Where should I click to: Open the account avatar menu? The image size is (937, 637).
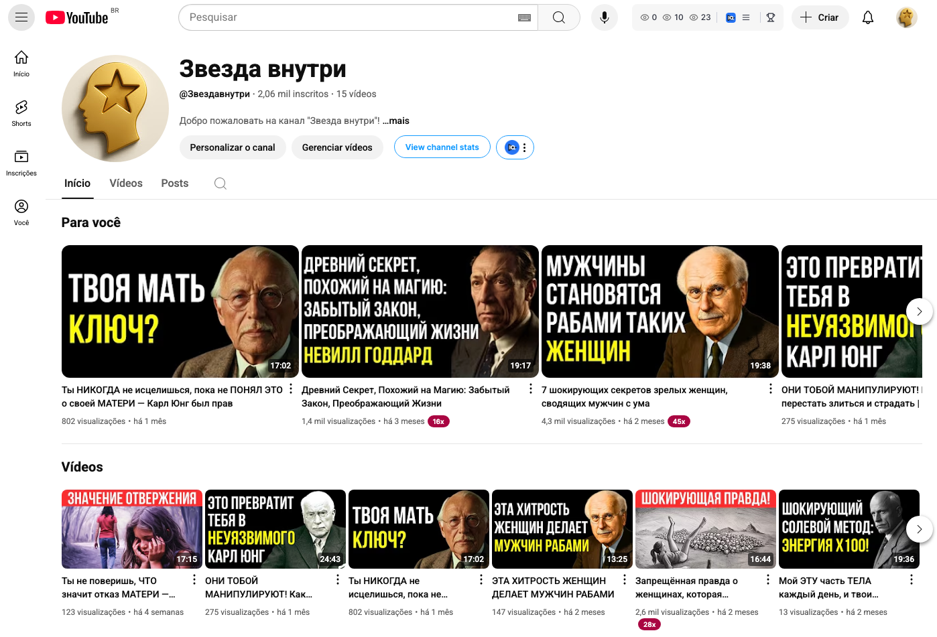click(x=907, y=17)
